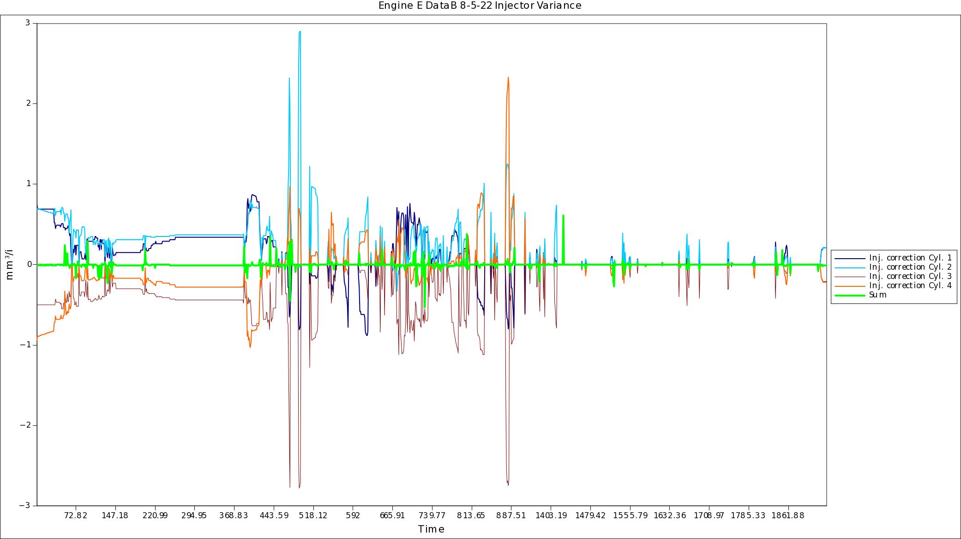Click legend entry Inj. correction Cyl. 1
This screenshot has width=961, height=539.
[910, 258]
